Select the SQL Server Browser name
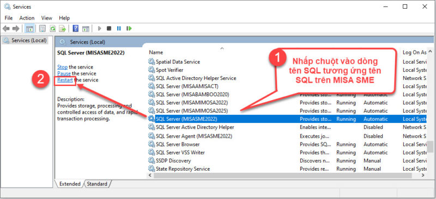The image size is (436, 199). (178, 144)
